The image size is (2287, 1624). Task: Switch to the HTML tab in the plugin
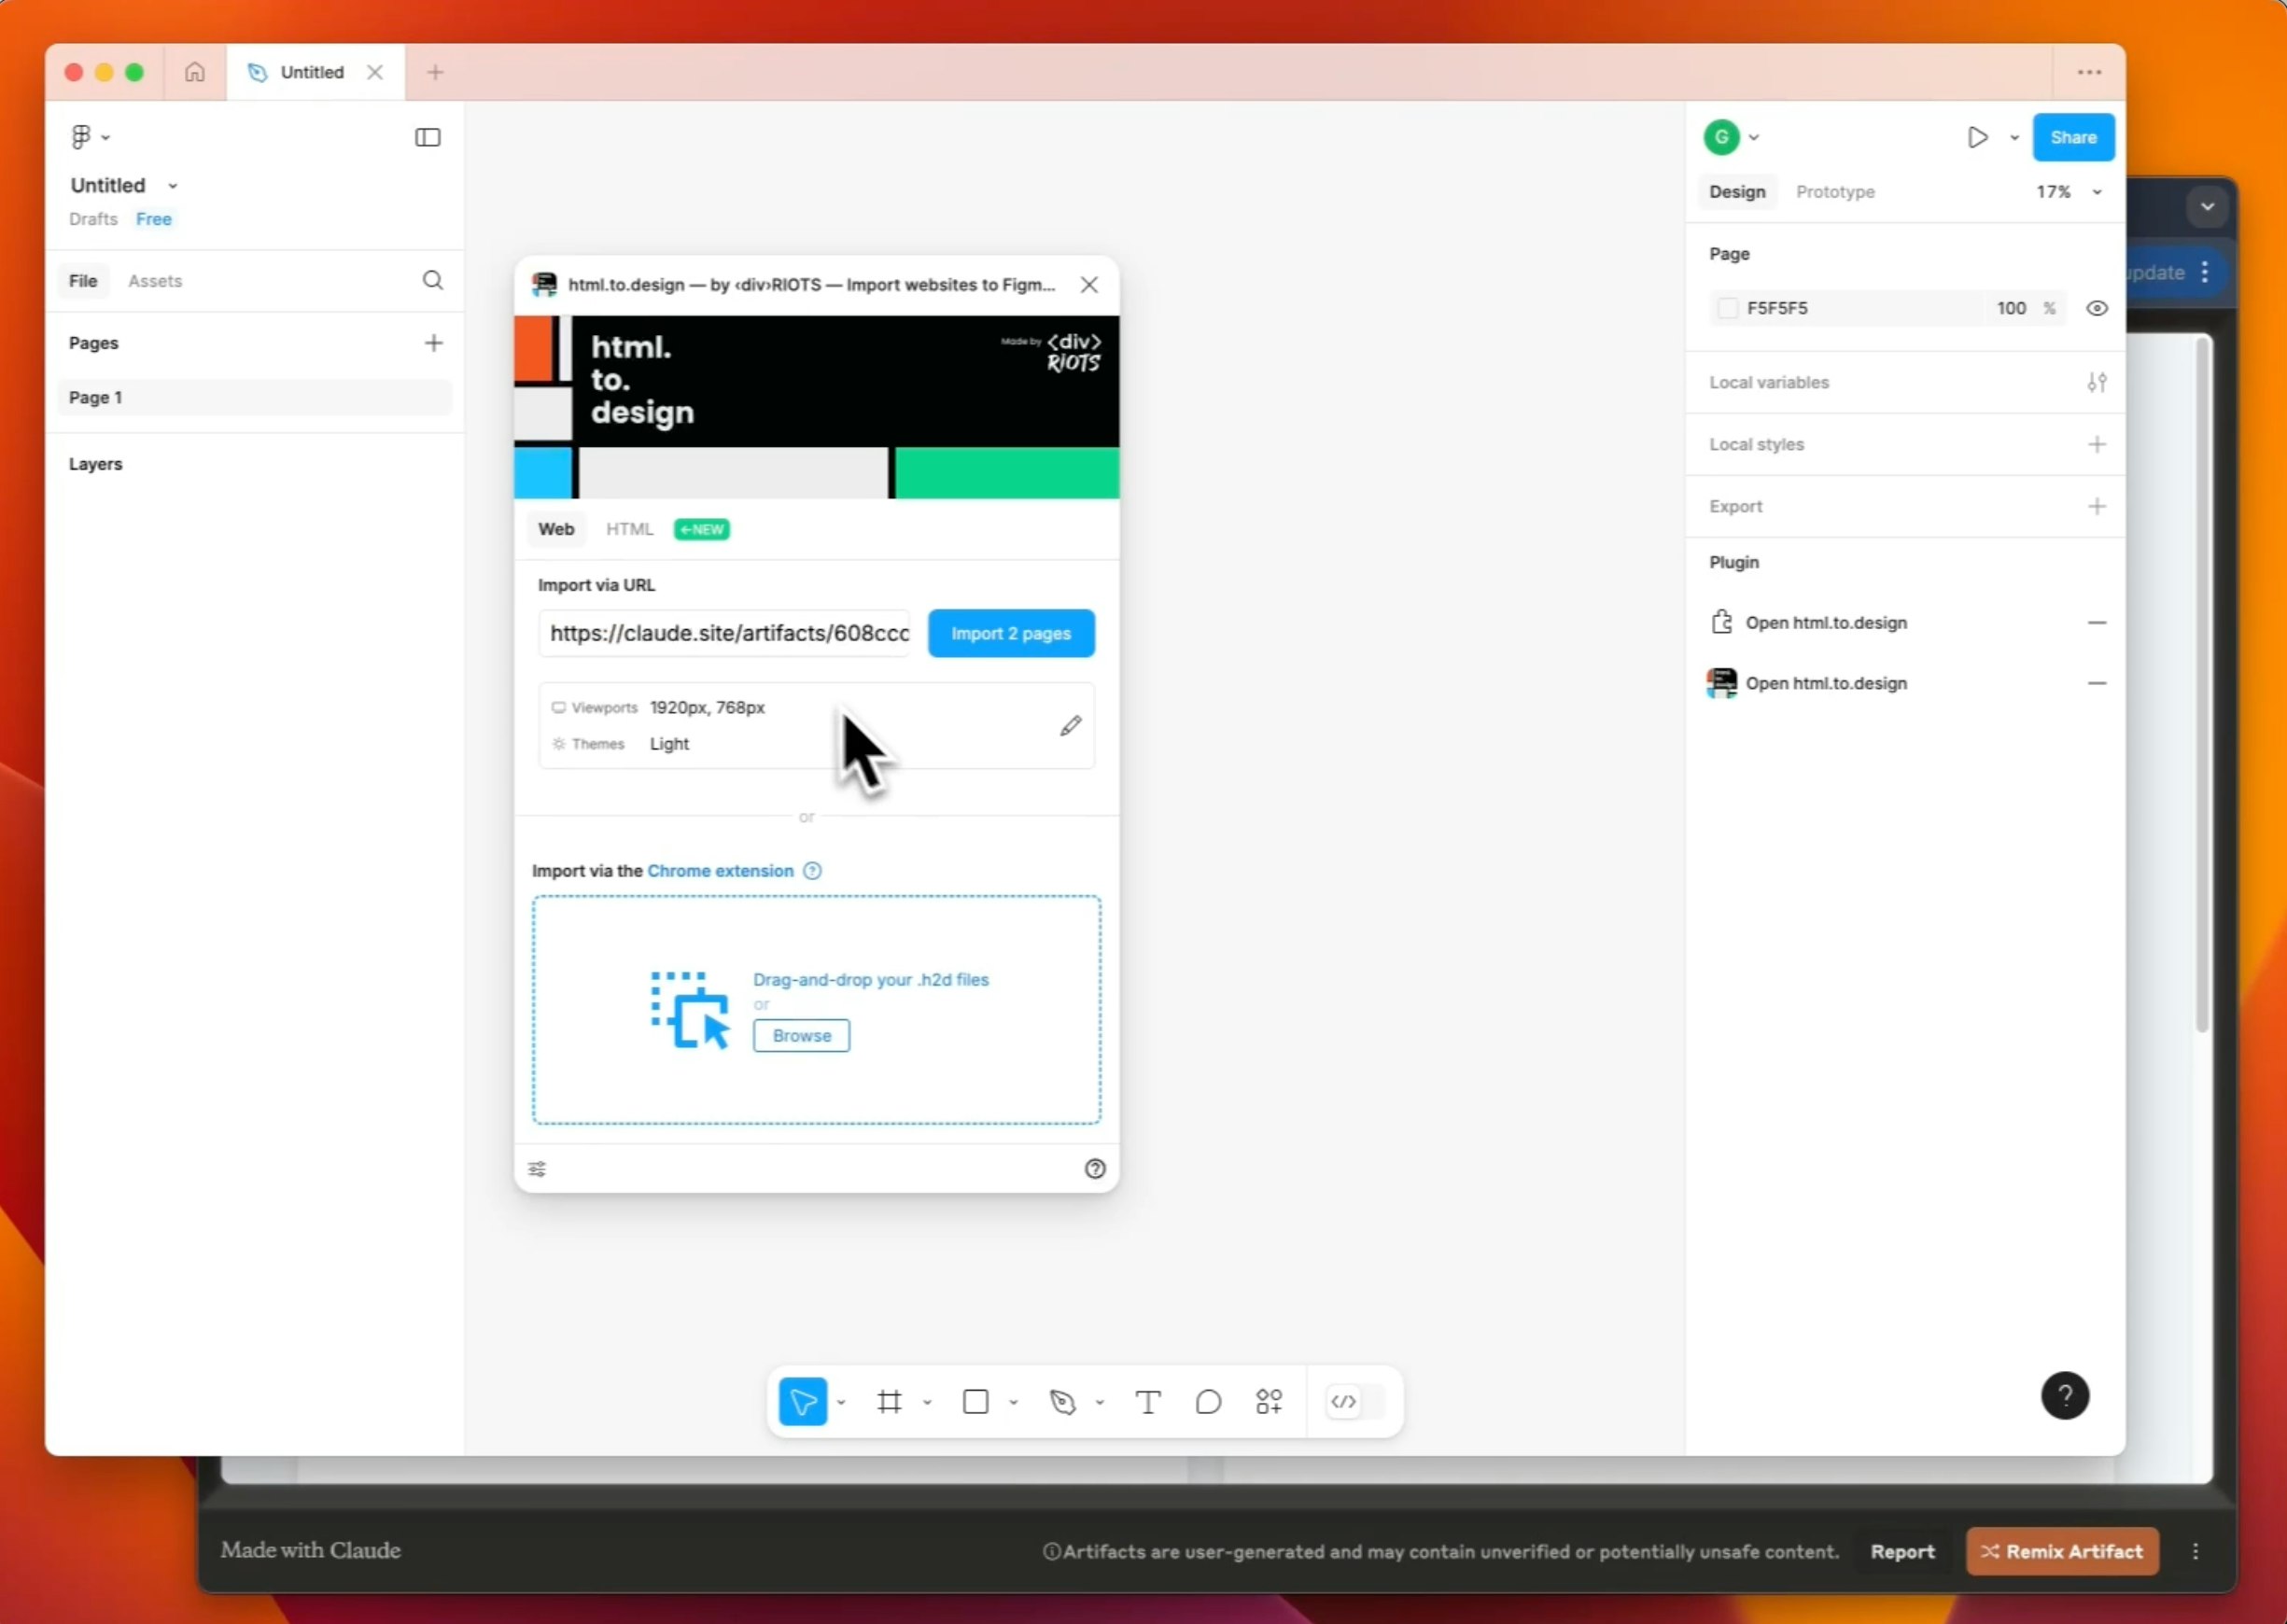point(629,529)
